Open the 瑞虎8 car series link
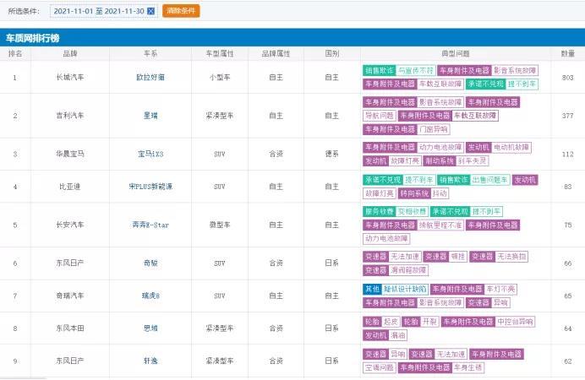The width and height of the screenshot is (585, 380). pyautogui.click(x=150, y=296)
